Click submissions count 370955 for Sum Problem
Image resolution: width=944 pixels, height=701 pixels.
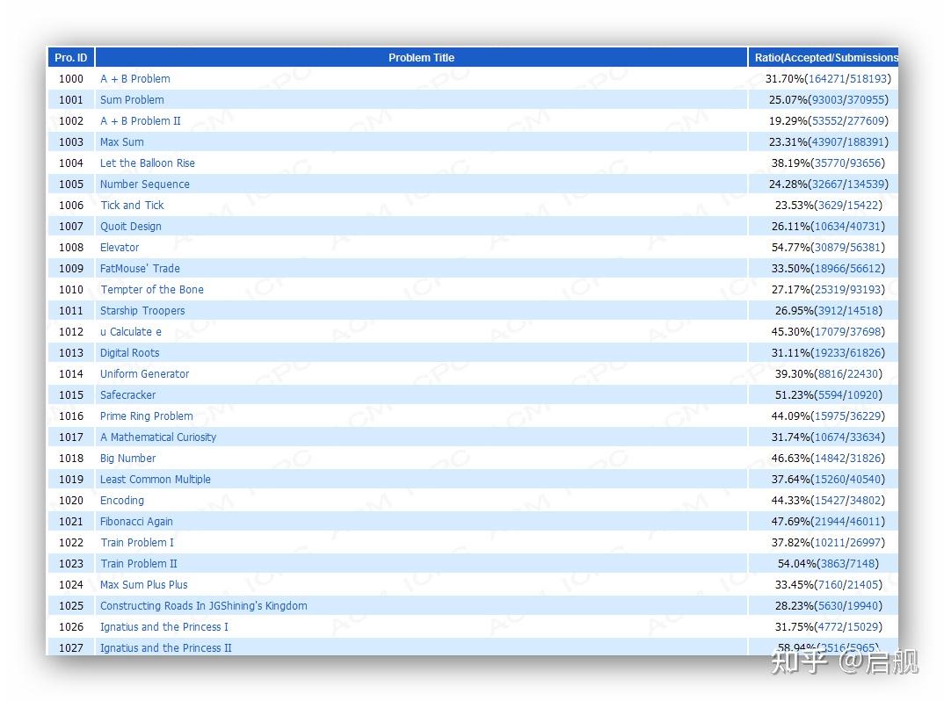click(x=865, y=100)
